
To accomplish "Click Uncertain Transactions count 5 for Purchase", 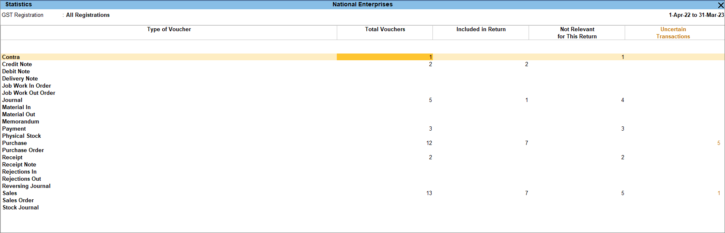I will 719,143.
